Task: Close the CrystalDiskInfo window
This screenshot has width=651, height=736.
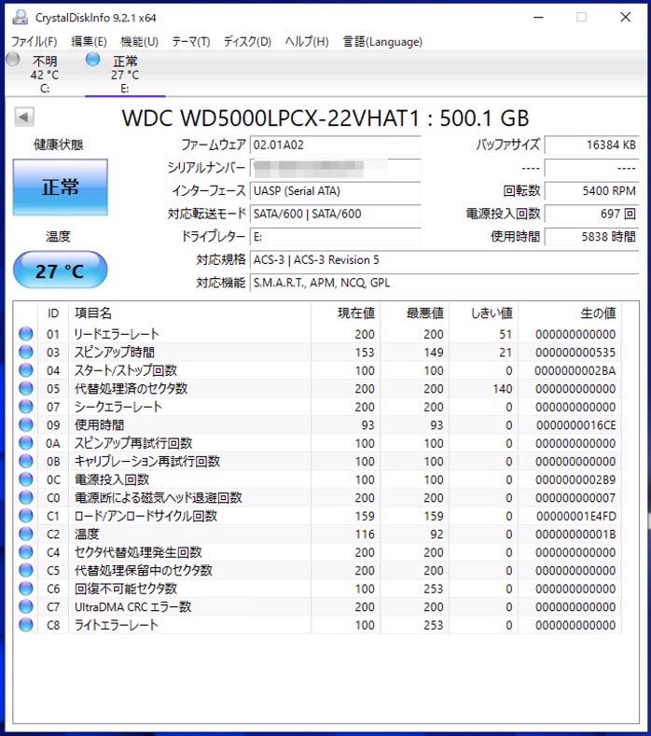Action: click(625, 18)
